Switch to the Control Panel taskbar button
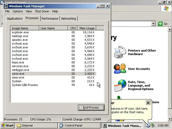Screen dimensions: 172x129 [x=80, y=126]
